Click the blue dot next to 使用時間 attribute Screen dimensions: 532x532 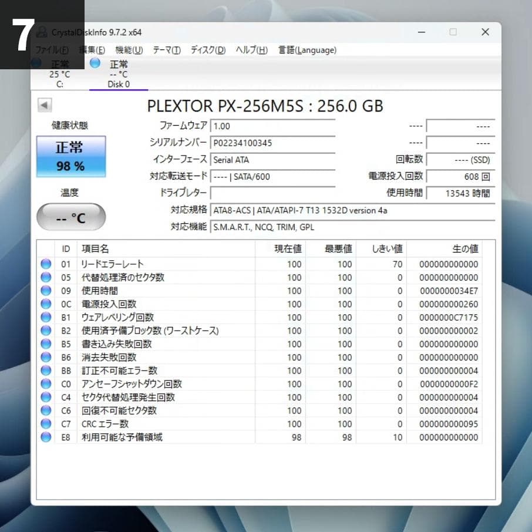click(46, 291)
